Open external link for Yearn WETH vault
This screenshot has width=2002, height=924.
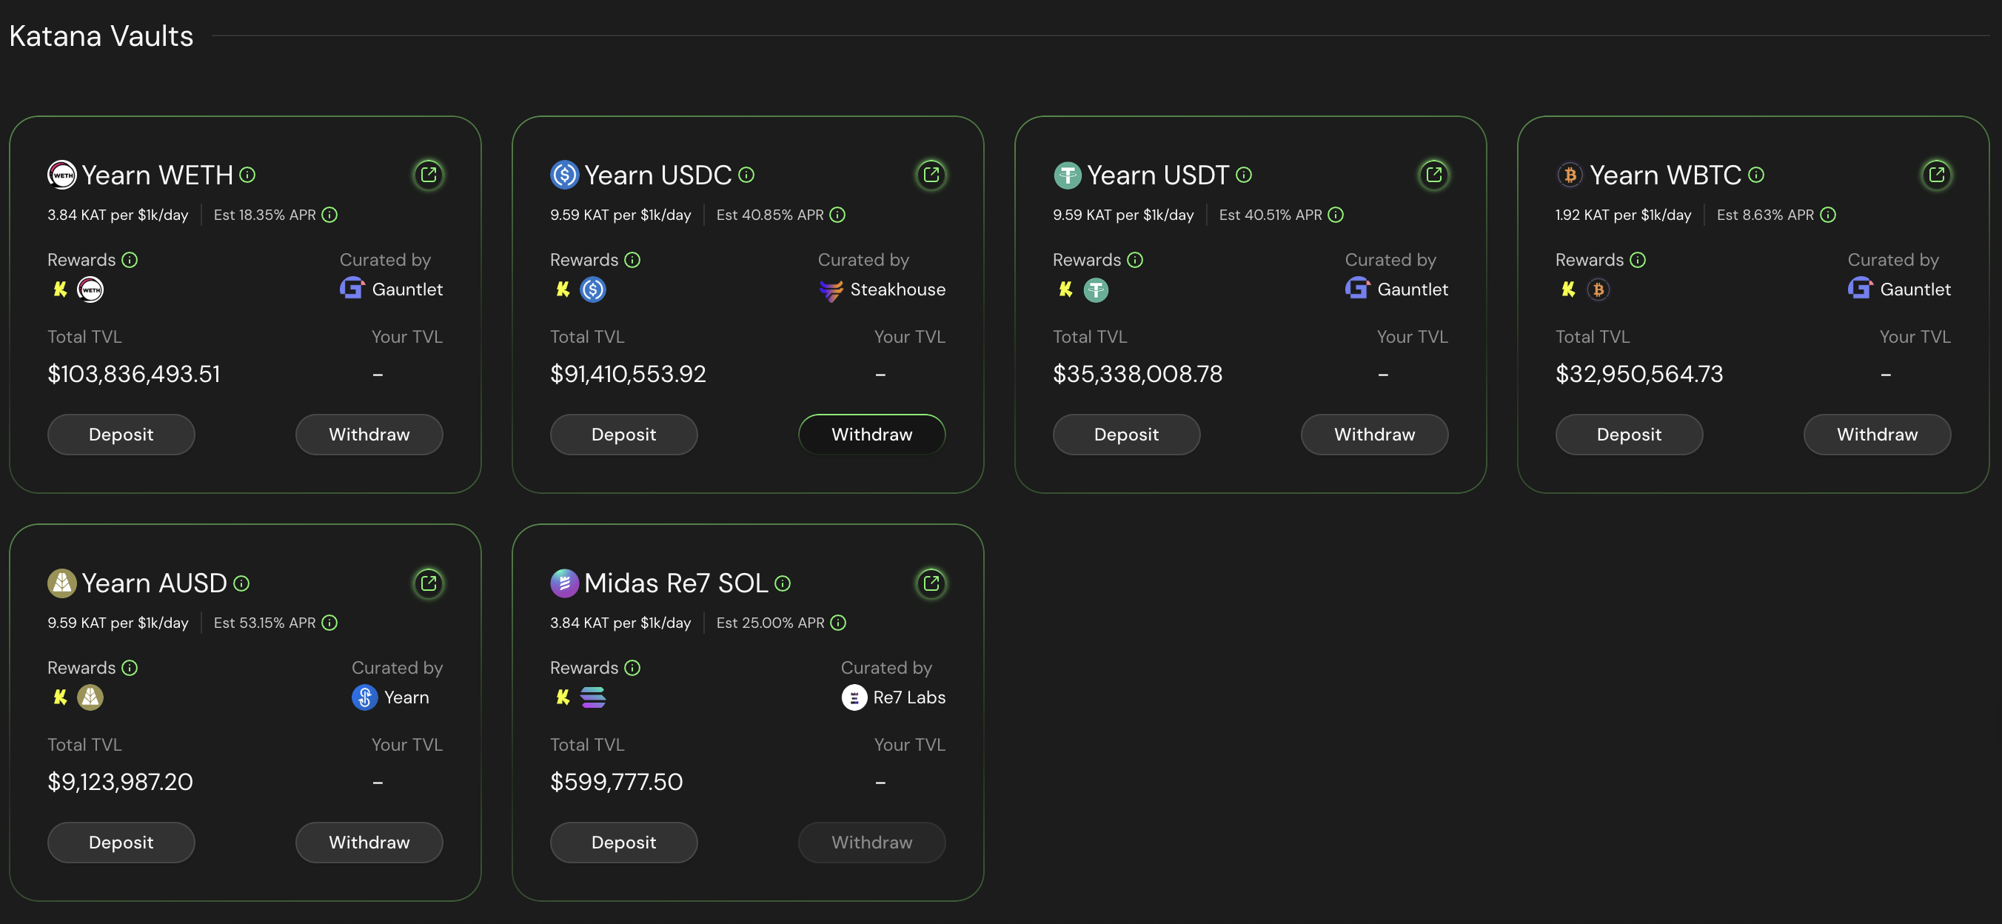(429, 175)
